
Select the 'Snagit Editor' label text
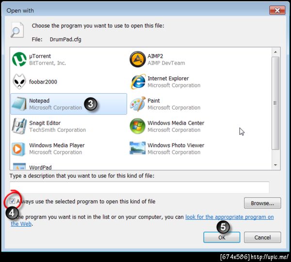click(x=45, y=123)
